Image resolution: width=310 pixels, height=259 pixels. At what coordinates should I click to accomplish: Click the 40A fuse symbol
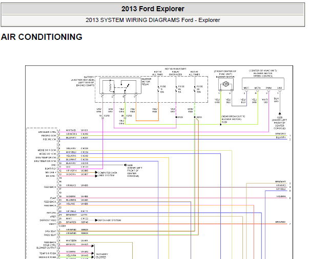point(158,89)
